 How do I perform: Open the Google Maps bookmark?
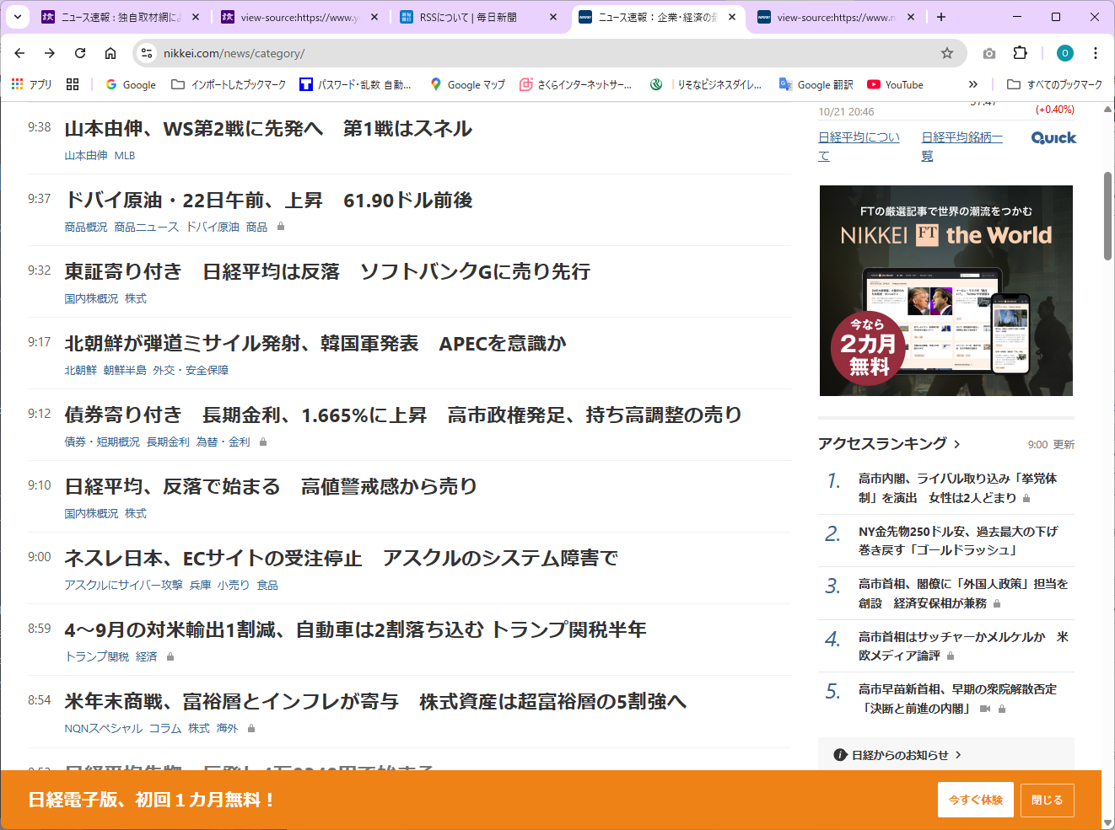467,84
